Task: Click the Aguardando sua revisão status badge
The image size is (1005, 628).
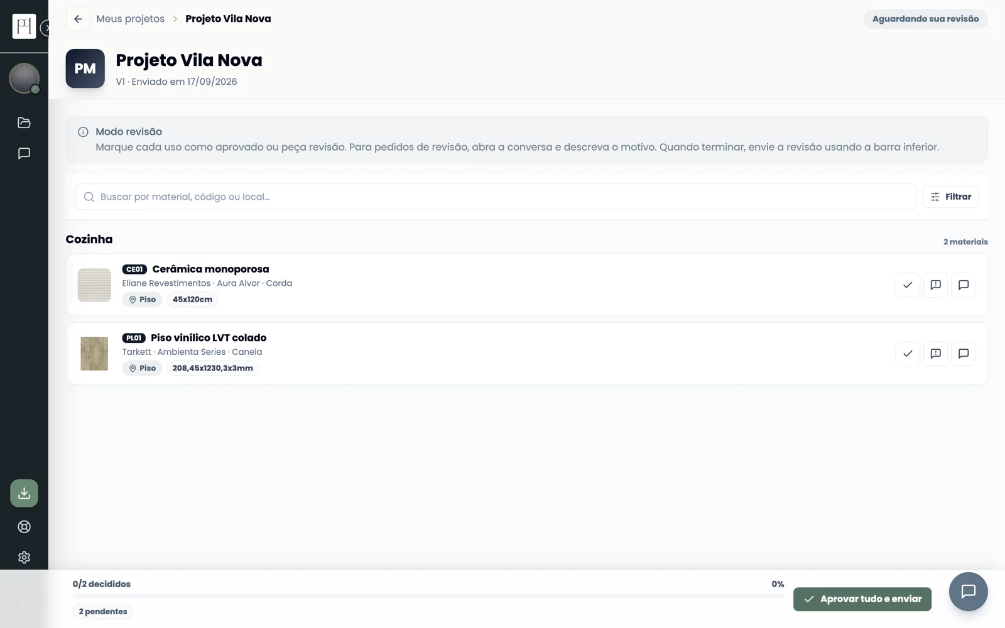Action: 925,19
